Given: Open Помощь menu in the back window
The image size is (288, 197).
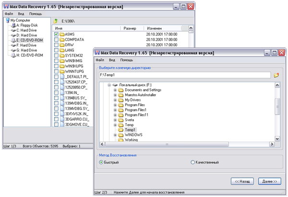Looking at the screenshot, I should 36,14.
